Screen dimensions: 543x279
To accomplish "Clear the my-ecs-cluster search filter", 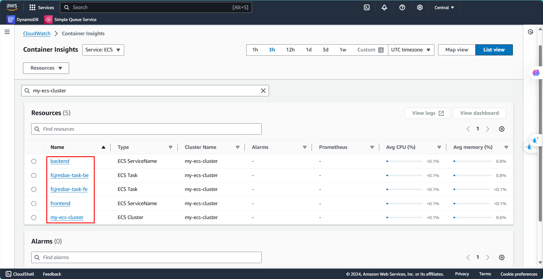I will pyautogui.click(x=263, y=91).
